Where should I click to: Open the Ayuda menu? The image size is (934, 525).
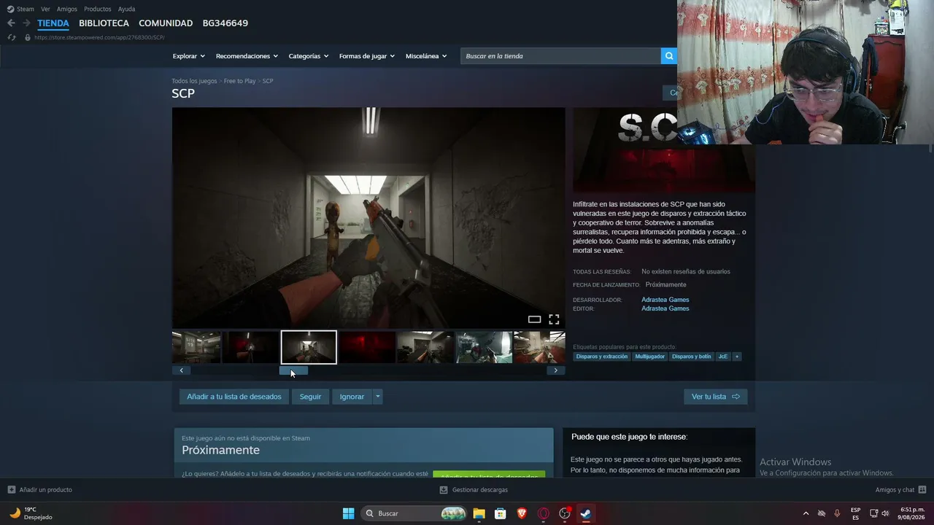126,9
